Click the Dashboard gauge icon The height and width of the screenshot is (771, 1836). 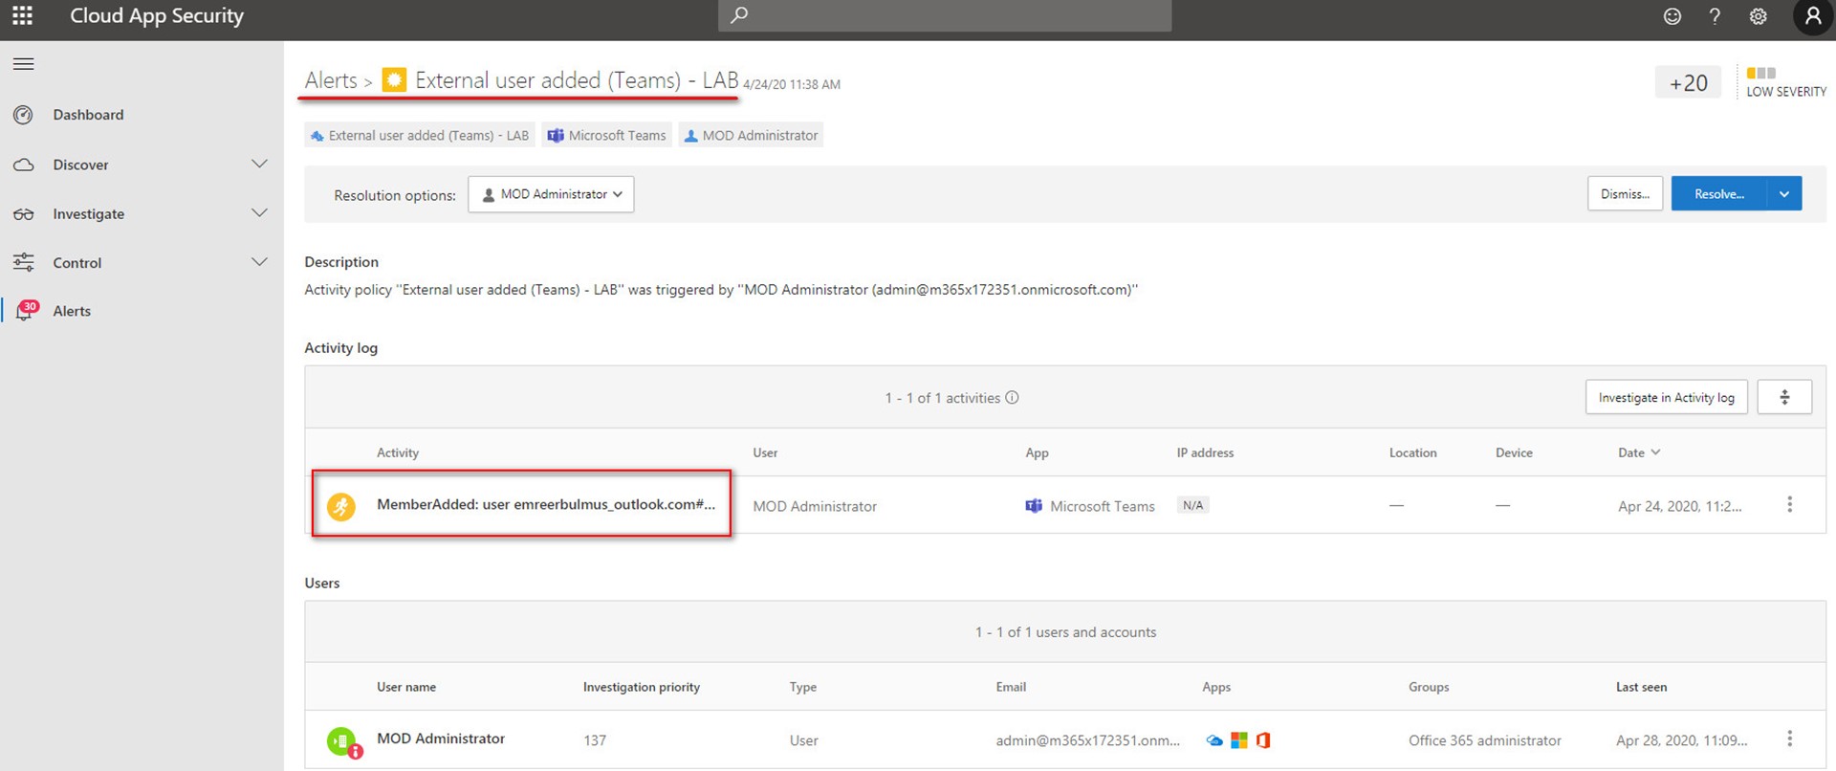pos(23,115)
